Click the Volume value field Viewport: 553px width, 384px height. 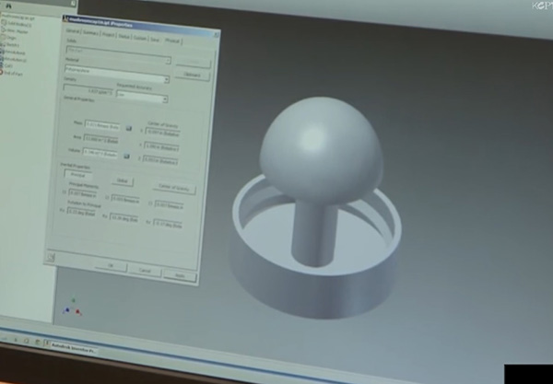(x=100, y=154)
